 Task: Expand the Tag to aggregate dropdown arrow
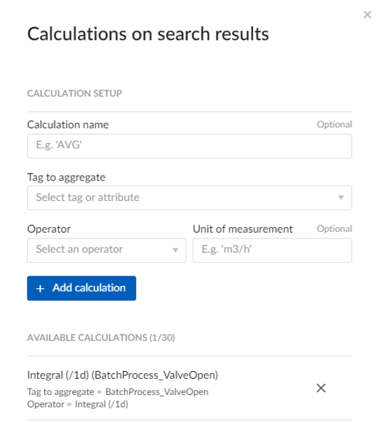(x=341, y=197)
